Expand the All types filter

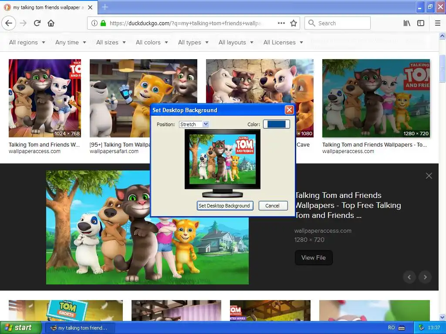[193, 42]
